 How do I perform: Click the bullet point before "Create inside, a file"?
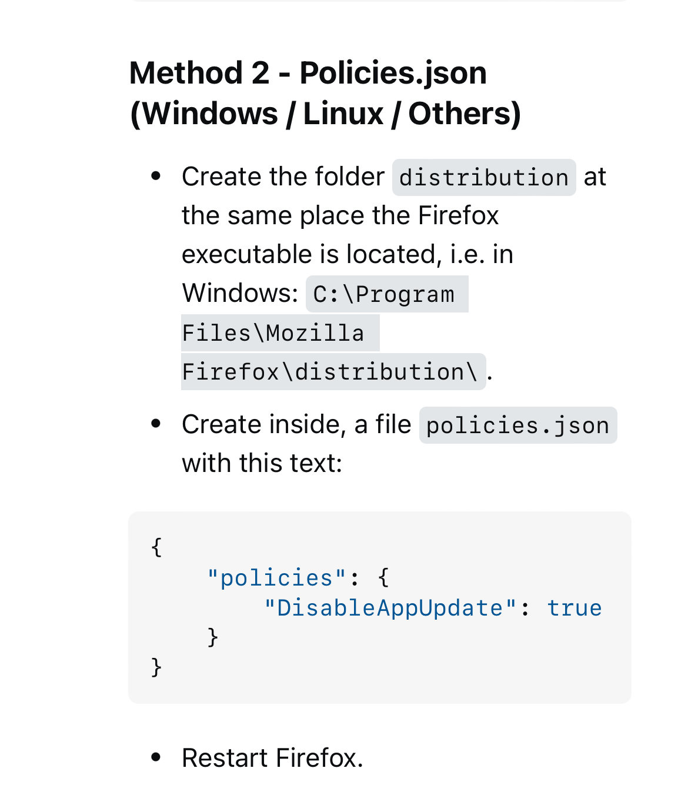coord(156,424)
